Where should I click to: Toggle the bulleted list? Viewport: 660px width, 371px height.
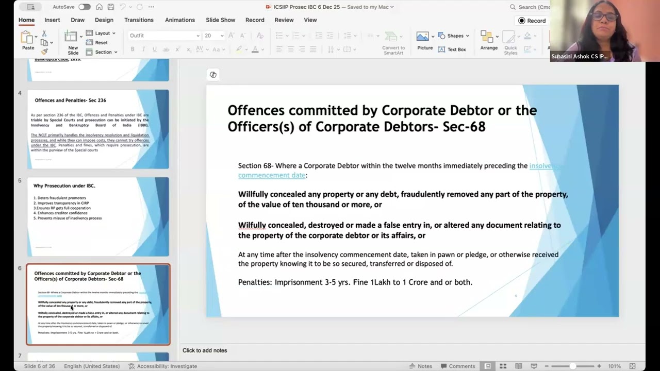pos(280,36)
